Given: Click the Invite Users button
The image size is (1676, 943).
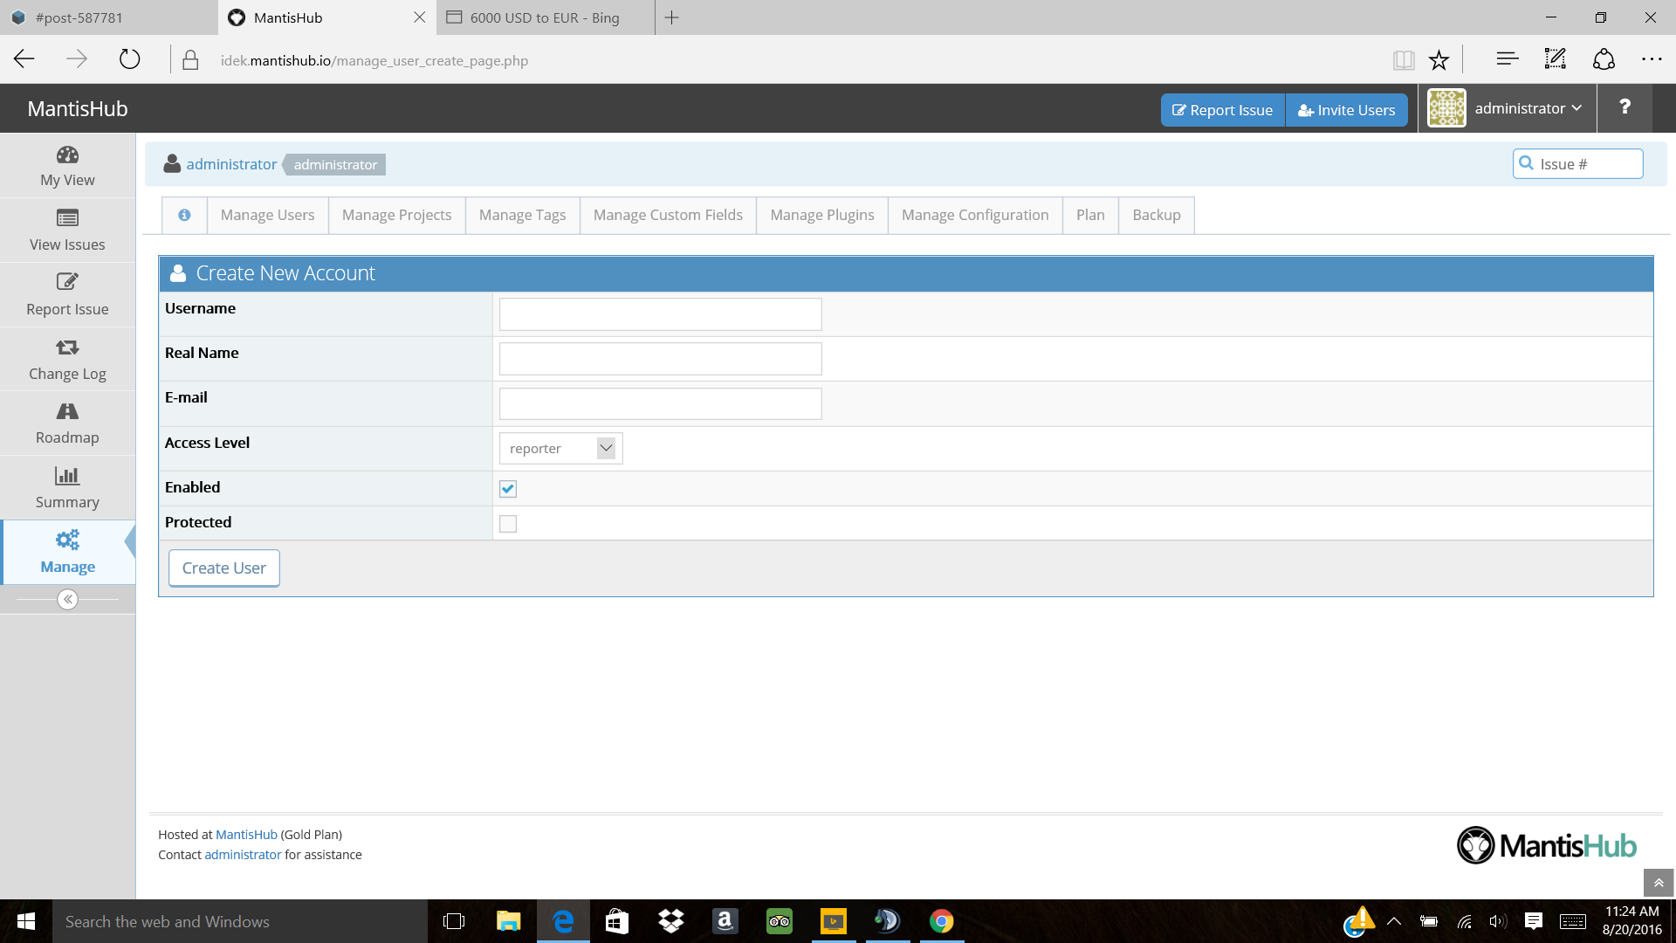Looking at the screenshot, I should click(1346, 110).
